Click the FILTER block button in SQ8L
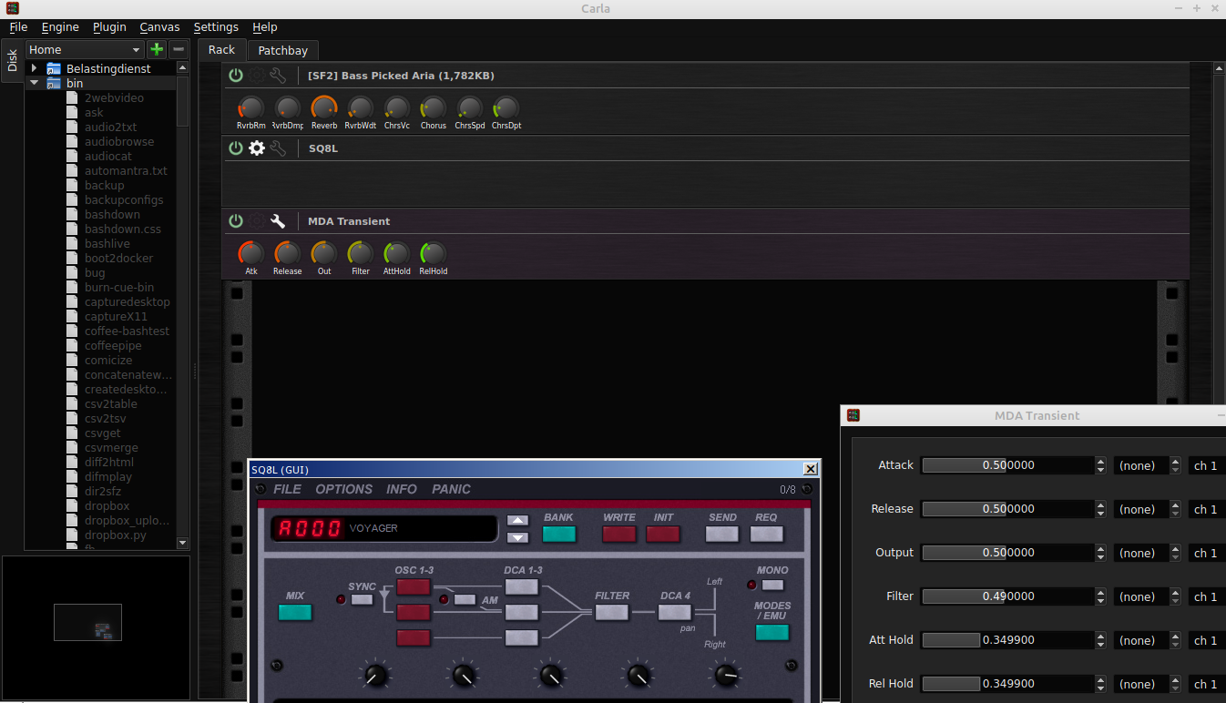1226x703 pixels. tap(612, 612)
